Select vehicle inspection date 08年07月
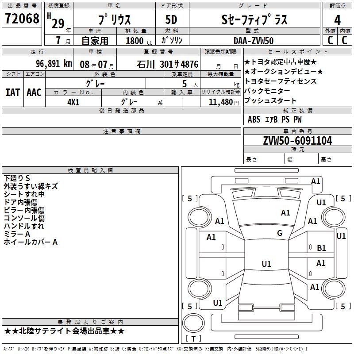The width and height of the screenshot is (354, 354). coord(97,65)
